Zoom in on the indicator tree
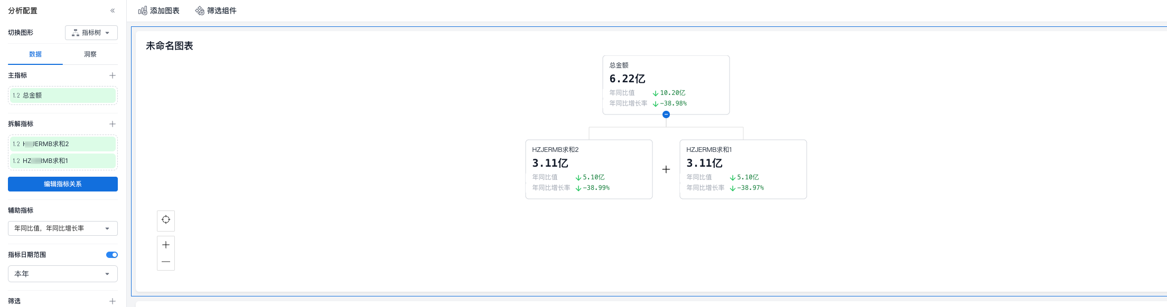 pyautogui.click(x=166, y=245)
